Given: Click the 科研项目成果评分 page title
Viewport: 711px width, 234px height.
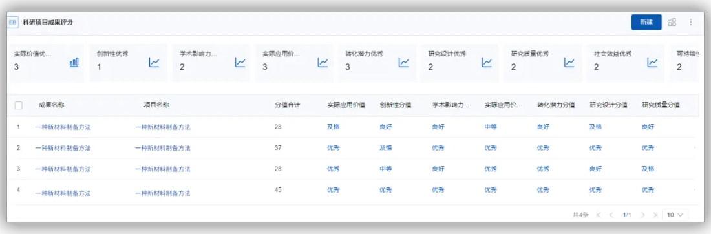Looking at the screenshot, I should 48,22.
